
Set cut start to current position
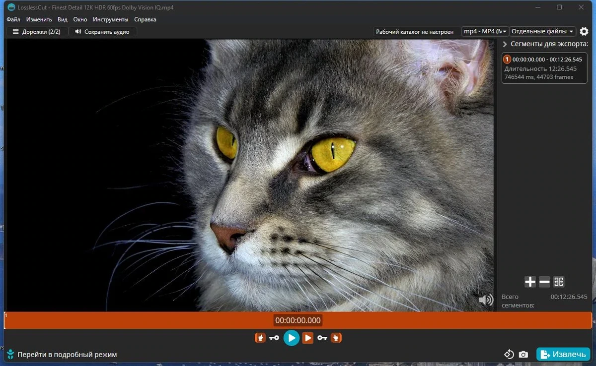pyautogui.click(x=260, y=338)
